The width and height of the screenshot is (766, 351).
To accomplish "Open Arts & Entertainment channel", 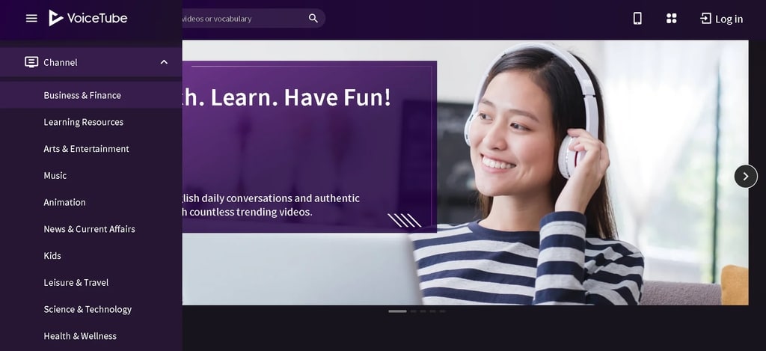I will [91, 149].
